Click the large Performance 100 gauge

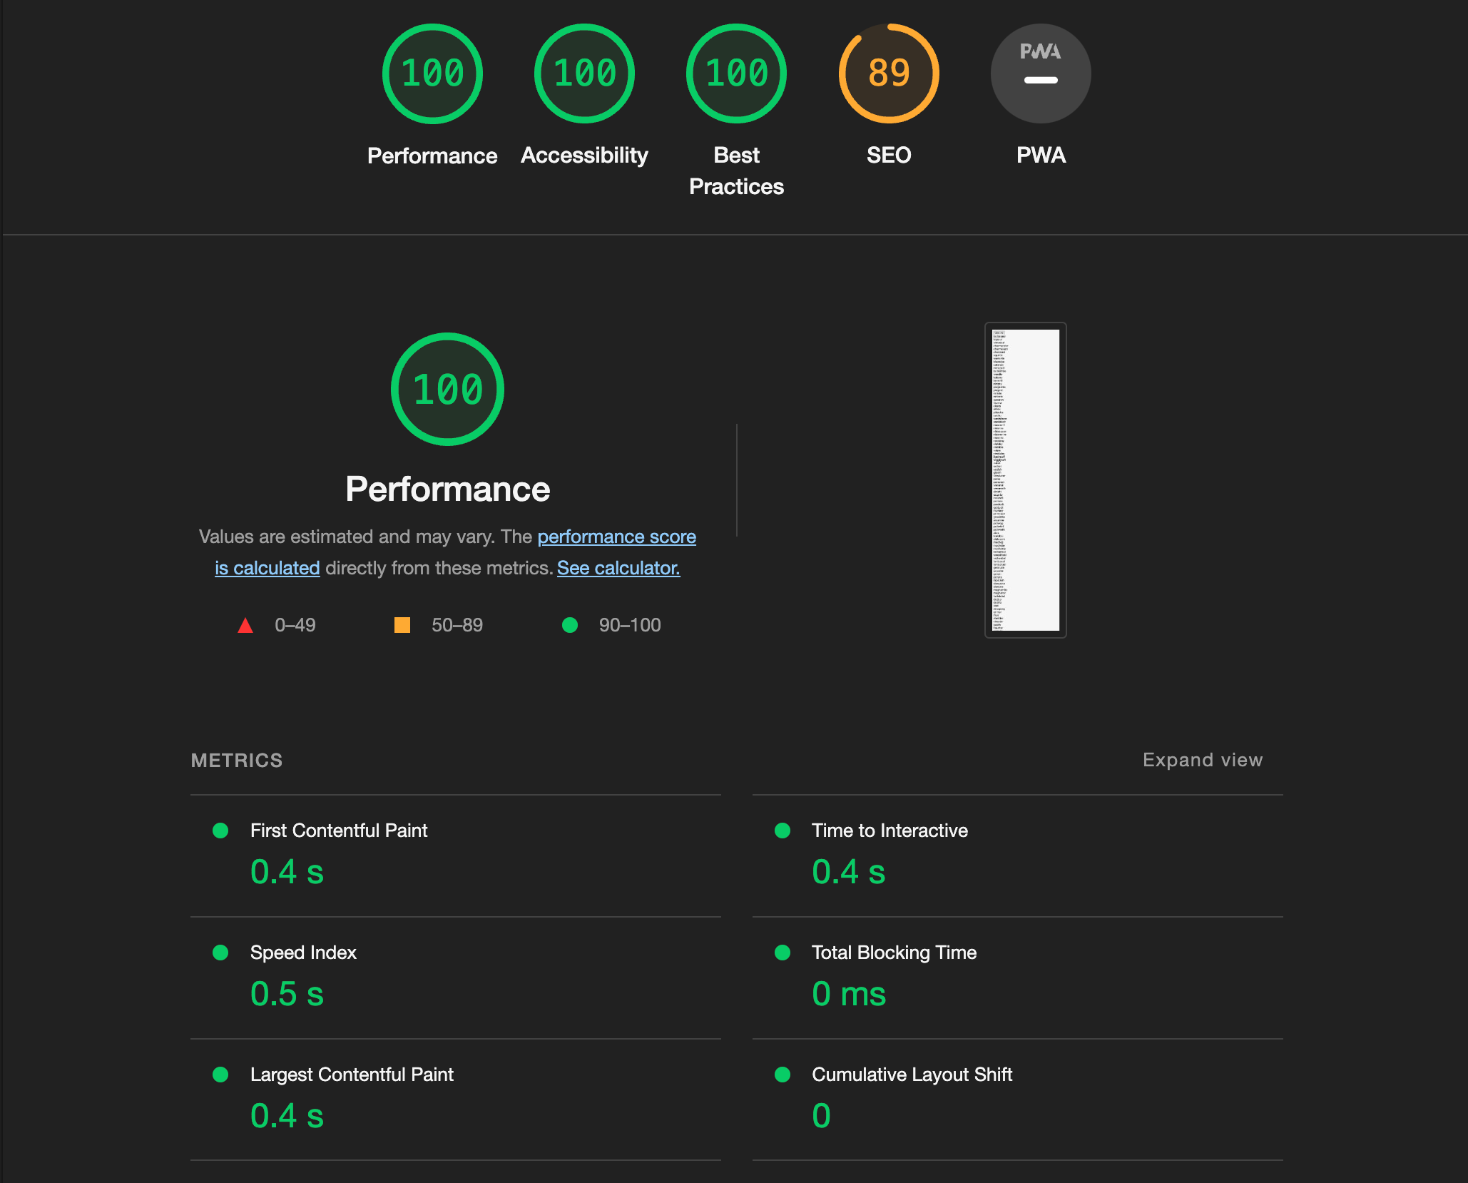[x=447, y=390]
